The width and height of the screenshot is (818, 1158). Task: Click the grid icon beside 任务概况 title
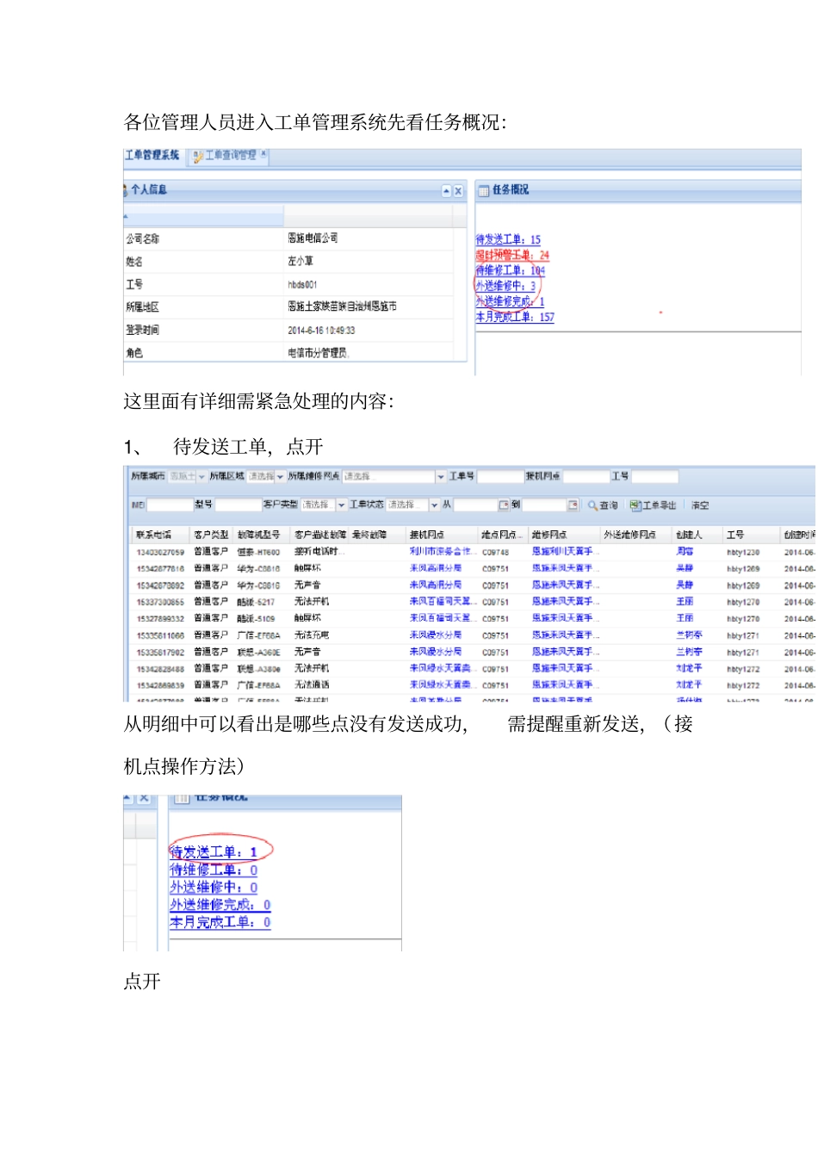(x=484, y=190)
